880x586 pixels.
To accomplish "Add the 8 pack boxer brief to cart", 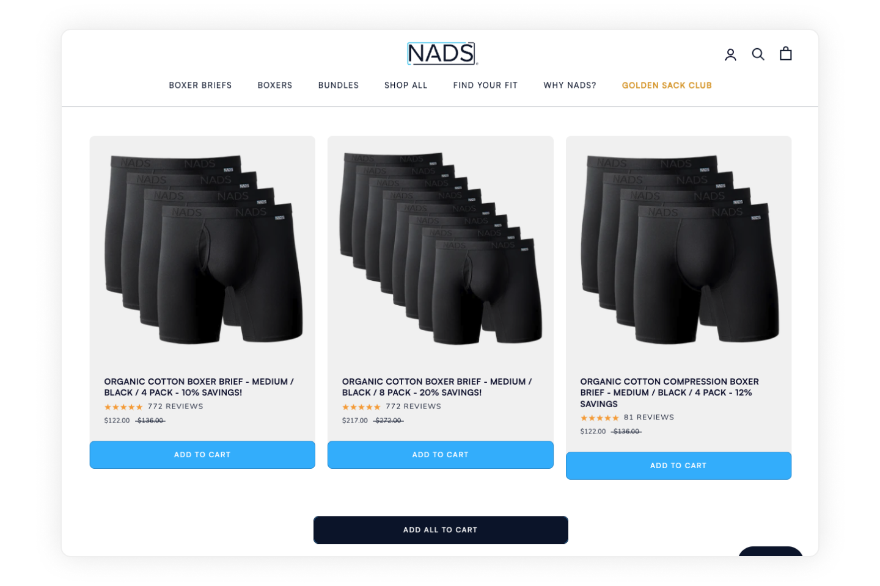I will [441, 455].
